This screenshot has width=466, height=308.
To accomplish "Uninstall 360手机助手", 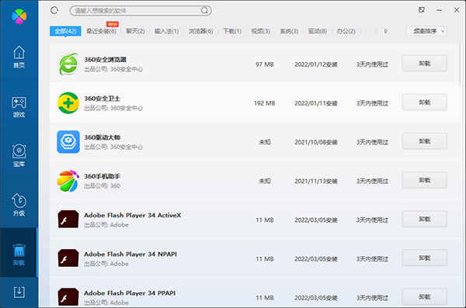I will [424, 180].
